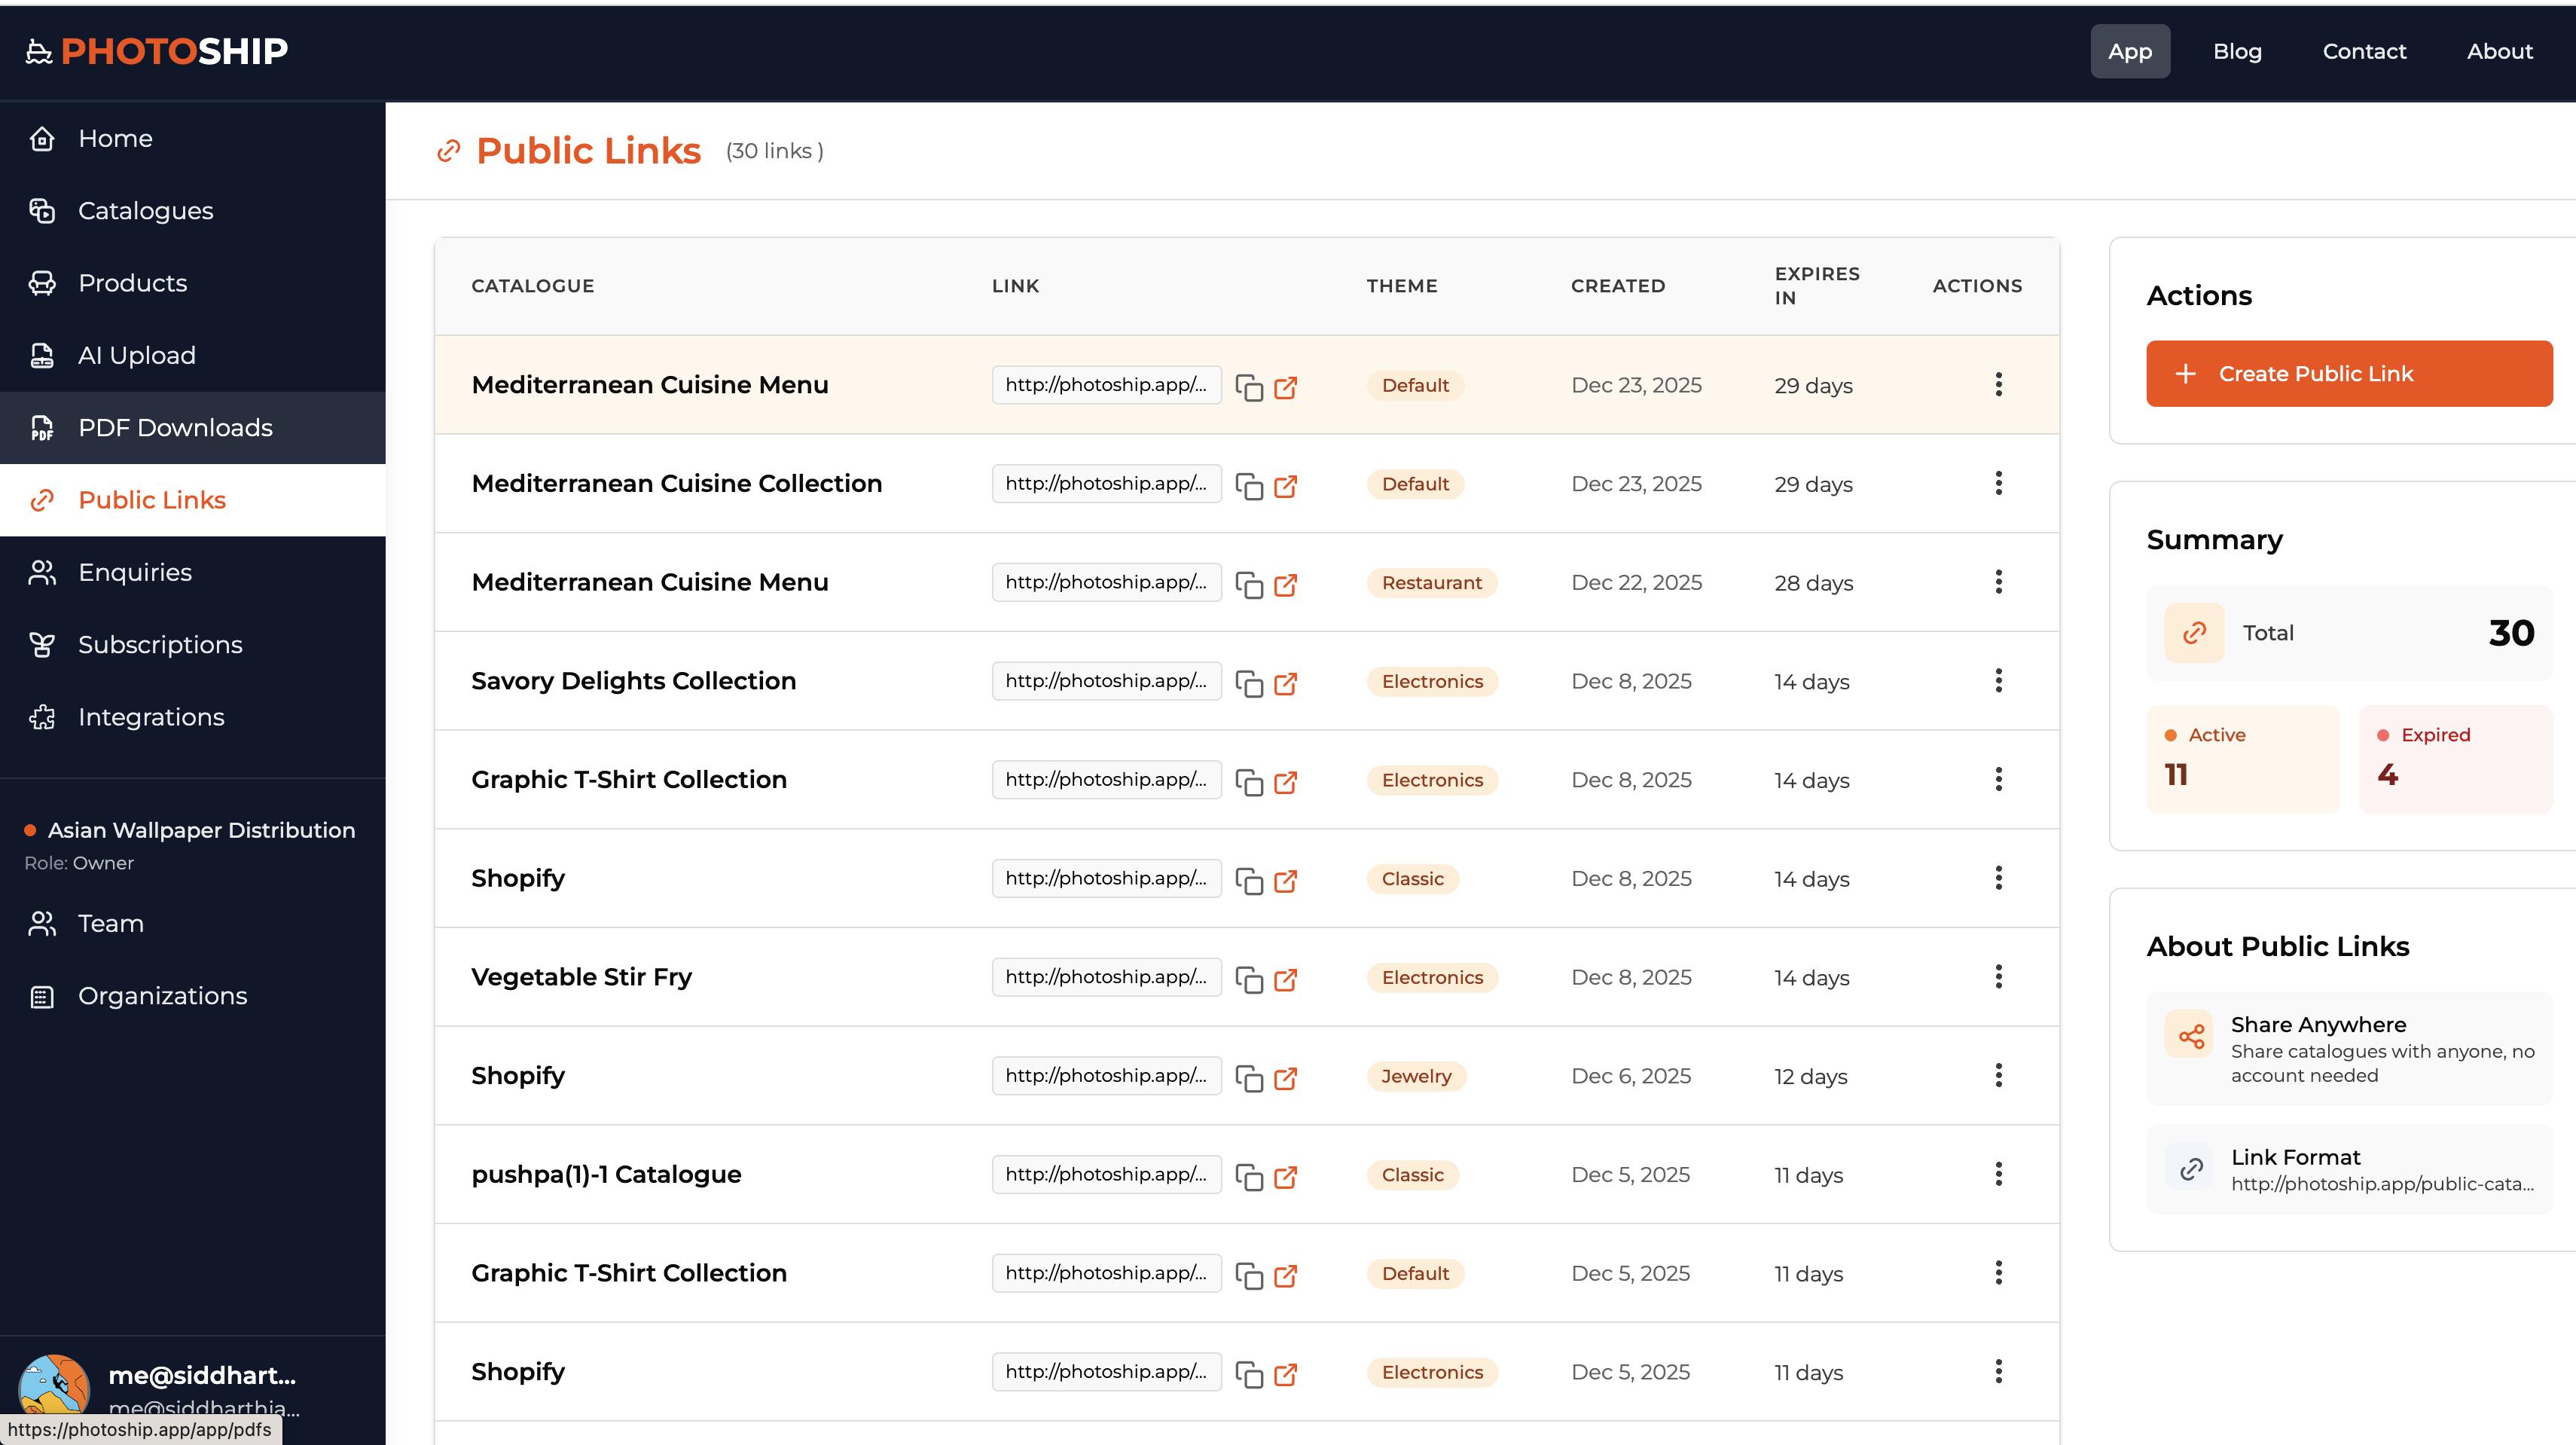The image size is (2576, 1445).
Task: Open the Public Links page link
Action: click(x=151, y=500)
